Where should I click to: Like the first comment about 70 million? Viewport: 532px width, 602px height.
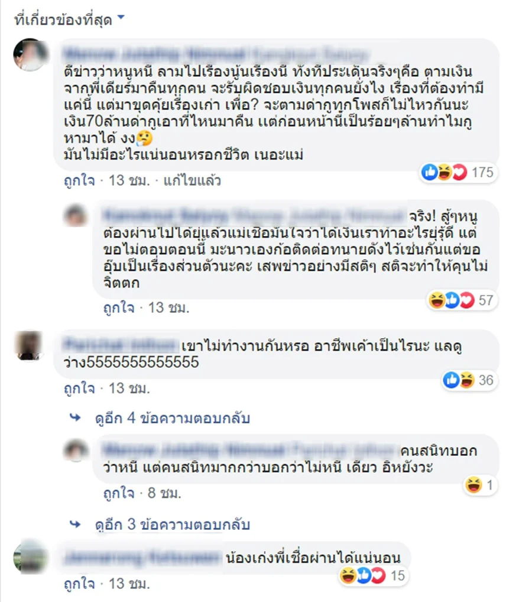coord(79,180)
